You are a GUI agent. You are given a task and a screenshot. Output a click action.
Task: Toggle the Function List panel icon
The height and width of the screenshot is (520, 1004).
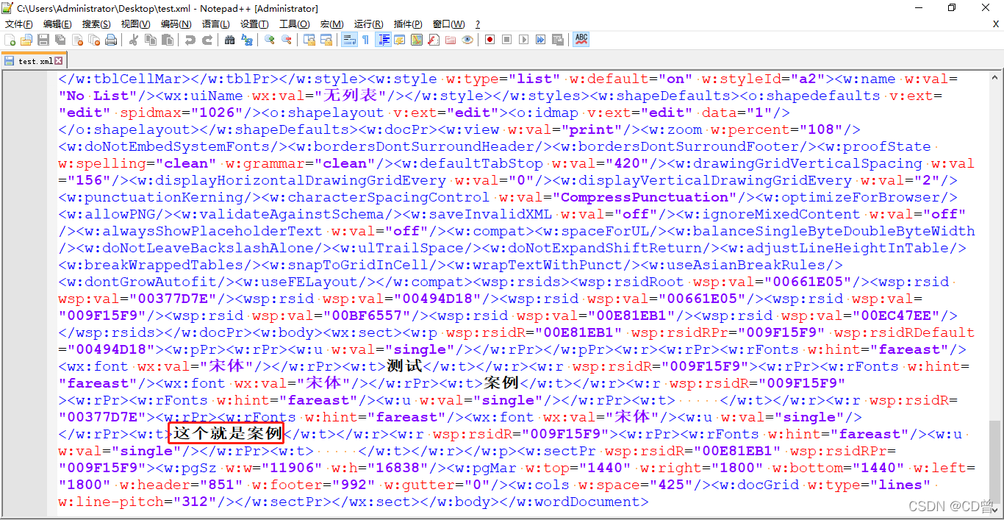point(433,40)
